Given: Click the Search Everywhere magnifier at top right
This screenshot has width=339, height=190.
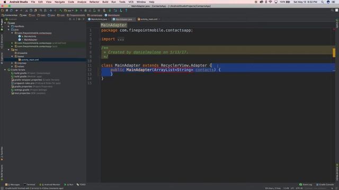Looking at the screenshot, I should tap(332, 10).
